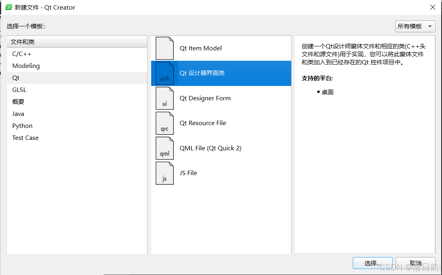This screenshot has width=442, height=275.
Task: Choose the Qt Item Model template
Action: tap(221, 48)
